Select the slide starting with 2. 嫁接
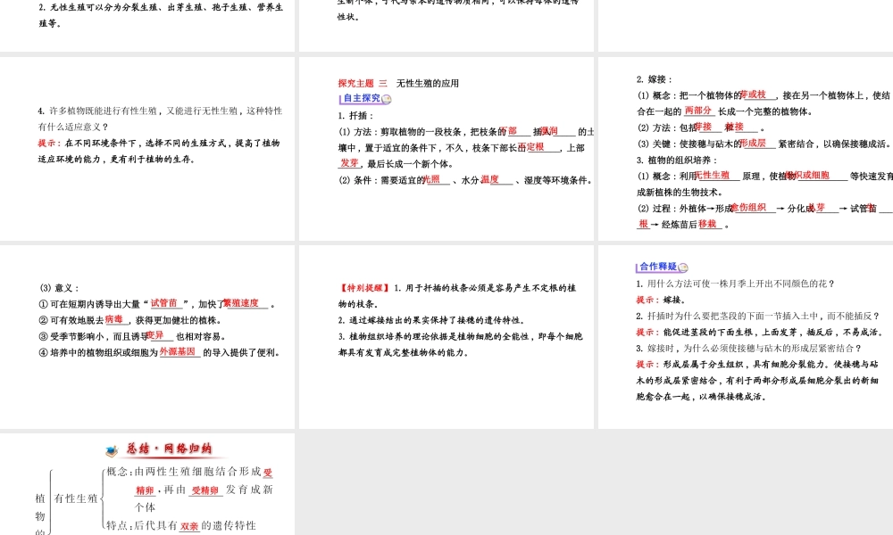Image resolution: width=893 pixels, height=535 pixels. pyautogui.click(x=746, y=148)
